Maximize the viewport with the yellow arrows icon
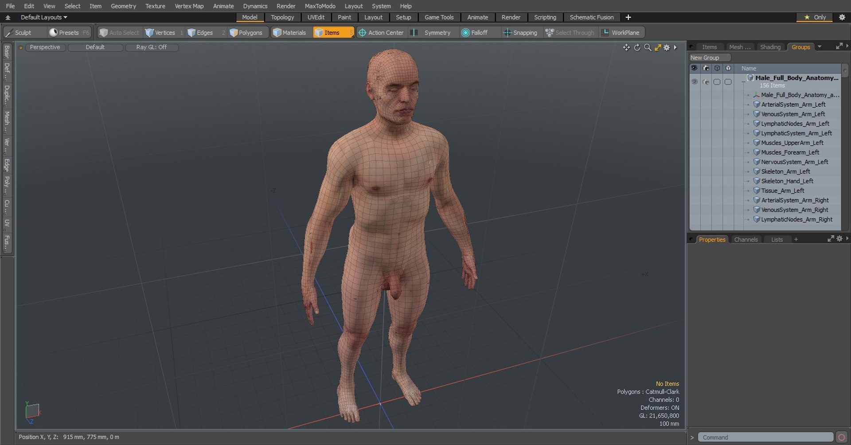The image size is (851, 445). click(x=658, y=47)
